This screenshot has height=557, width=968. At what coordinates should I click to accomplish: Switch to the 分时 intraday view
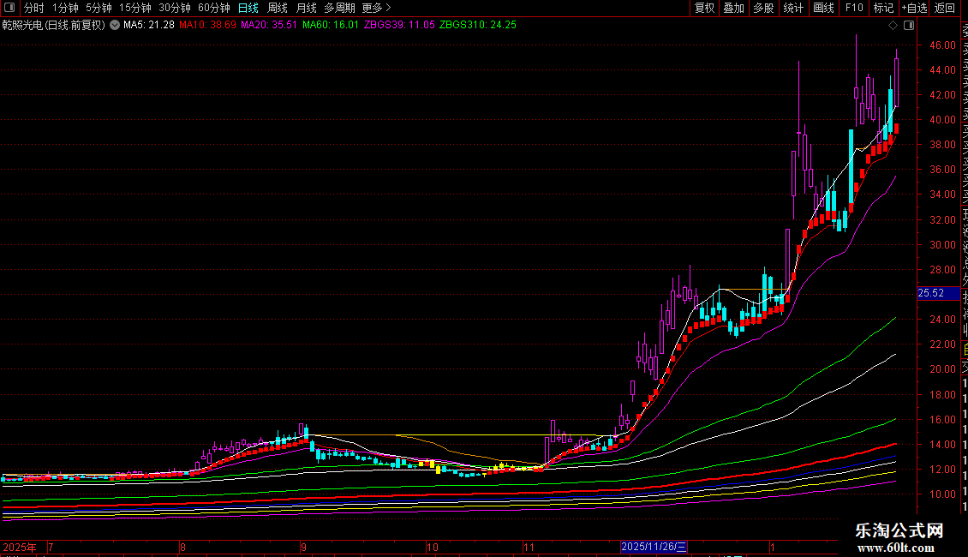[34, 8]
